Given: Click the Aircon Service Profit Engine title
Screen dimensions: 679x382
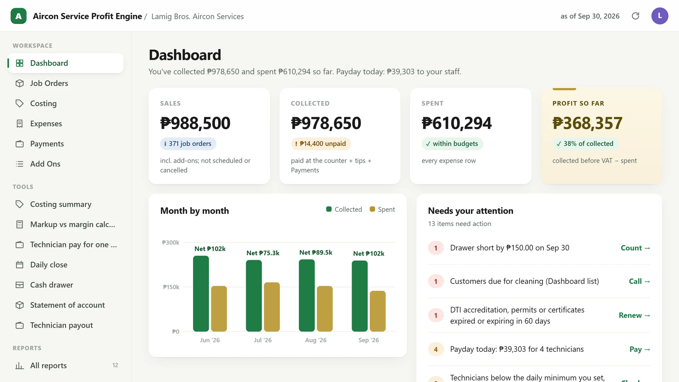Looking at the screenshot, I should pyautogui.click(x=87, y=16).
